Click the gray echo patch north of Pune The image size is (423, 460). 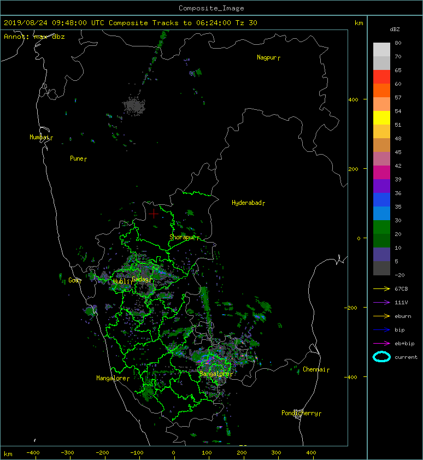click(134, 106)
